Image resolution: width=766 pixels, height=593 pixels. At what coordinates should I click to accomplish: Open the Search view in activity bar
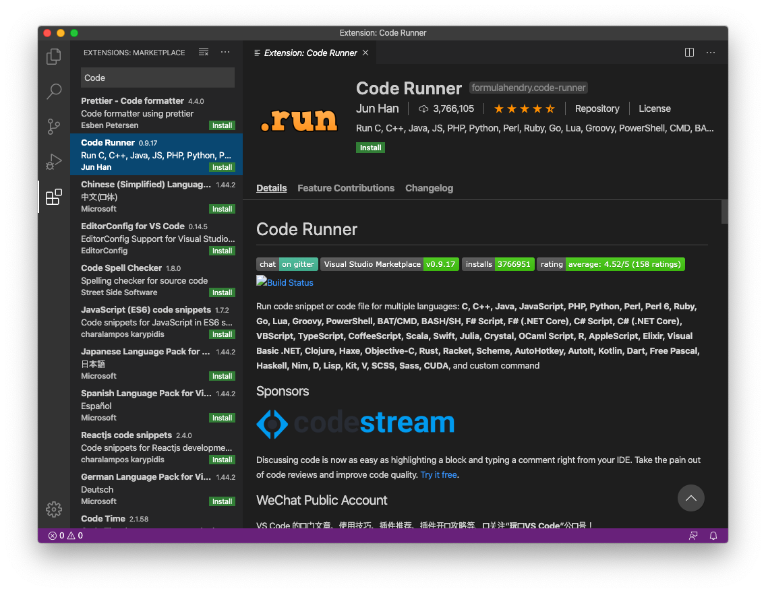pos(54,91)
